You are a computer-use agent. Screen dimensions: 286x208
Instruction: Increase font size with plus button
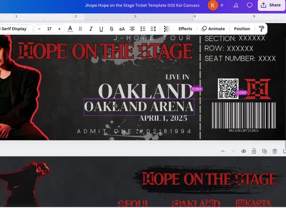point(59,29)
